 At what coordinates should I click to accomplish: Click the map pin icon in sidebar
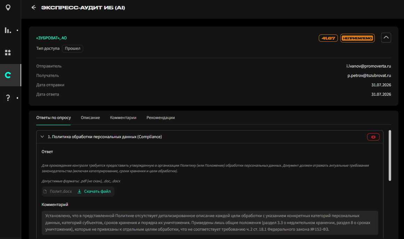(8, 7)
